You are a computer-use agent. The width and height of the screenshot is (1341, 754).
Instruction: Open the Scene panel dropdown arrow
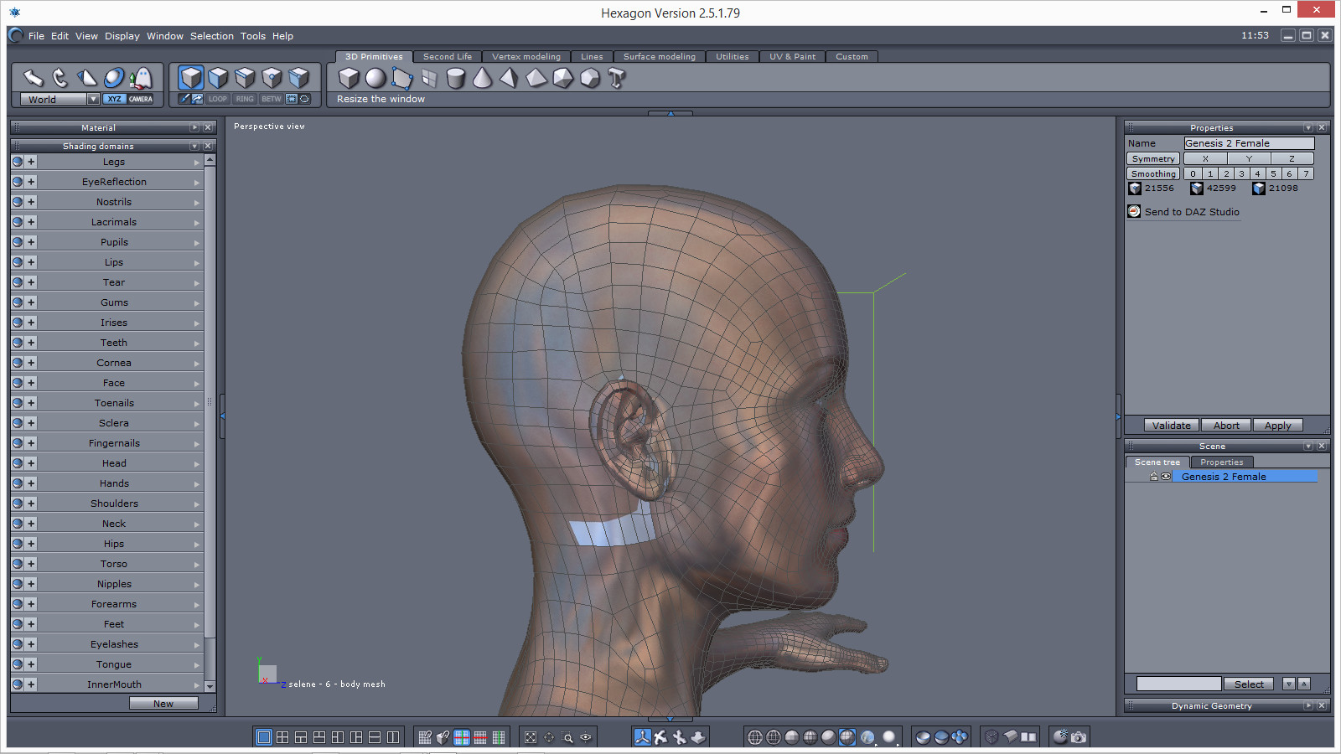(1308, 446)
